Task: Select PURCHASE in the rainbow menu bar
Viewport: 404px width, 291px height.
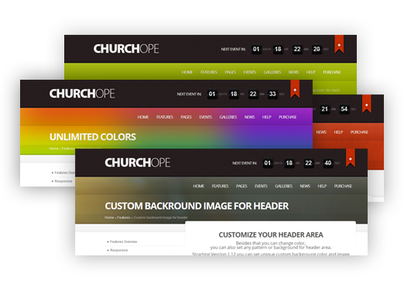Action: [x=288, y=117]
